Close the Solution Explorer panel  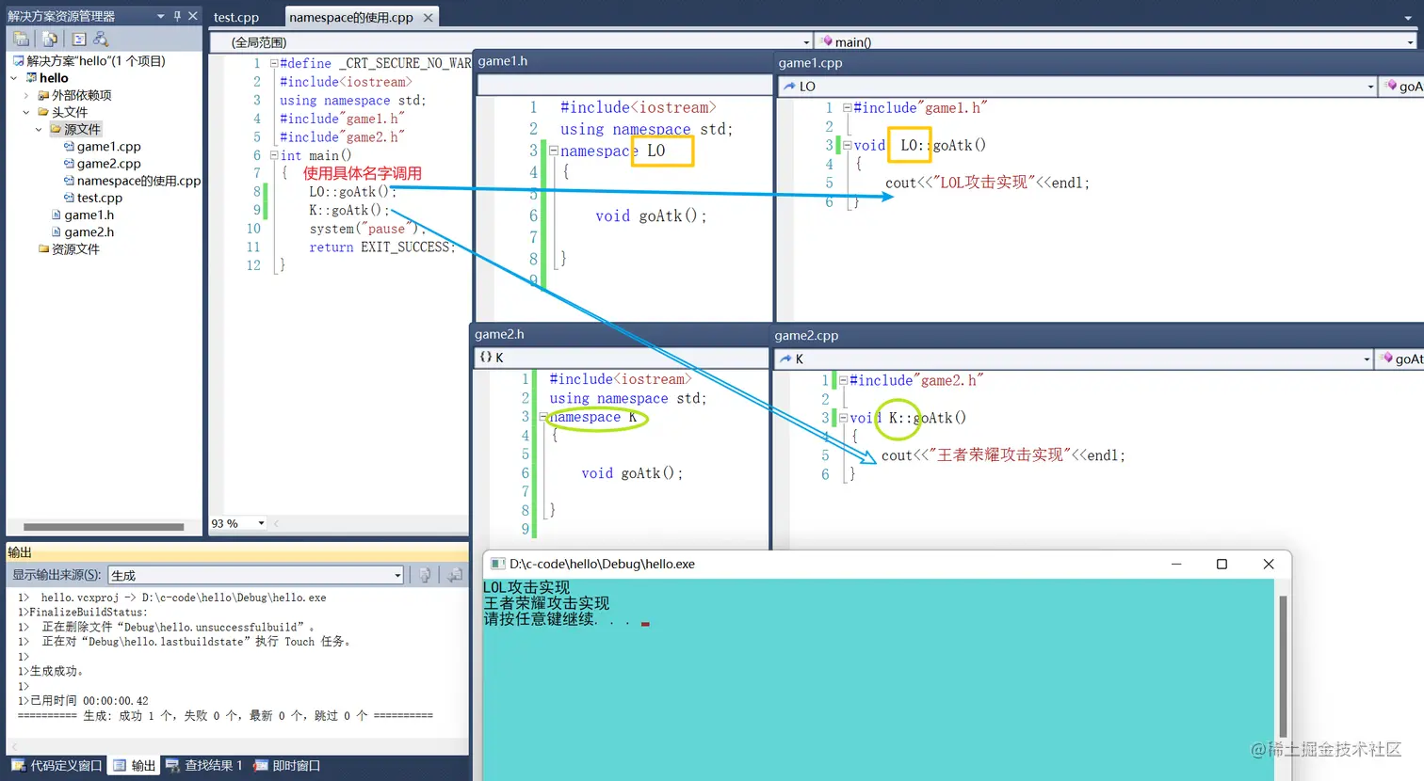[193, 16]
